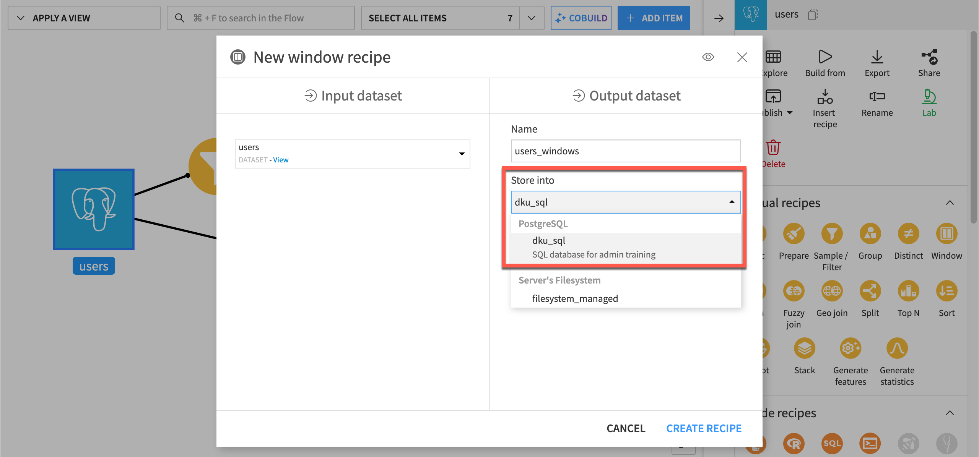Expand the Apply a view dropdown
Screen dimensions: 979x457
pos(84,18)
